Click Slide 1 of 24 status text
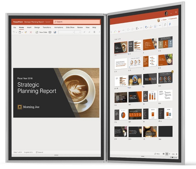 click(x=17, y=152)
